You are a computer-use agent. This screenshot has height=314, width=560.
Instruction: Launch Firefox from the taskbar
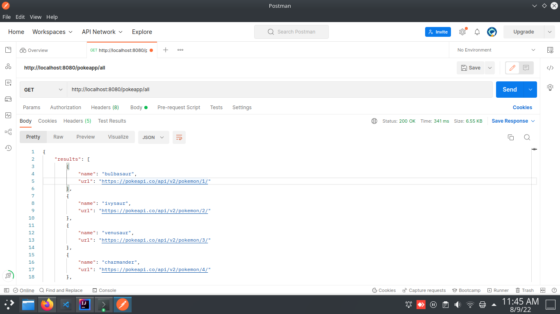(x=47, y=305)
